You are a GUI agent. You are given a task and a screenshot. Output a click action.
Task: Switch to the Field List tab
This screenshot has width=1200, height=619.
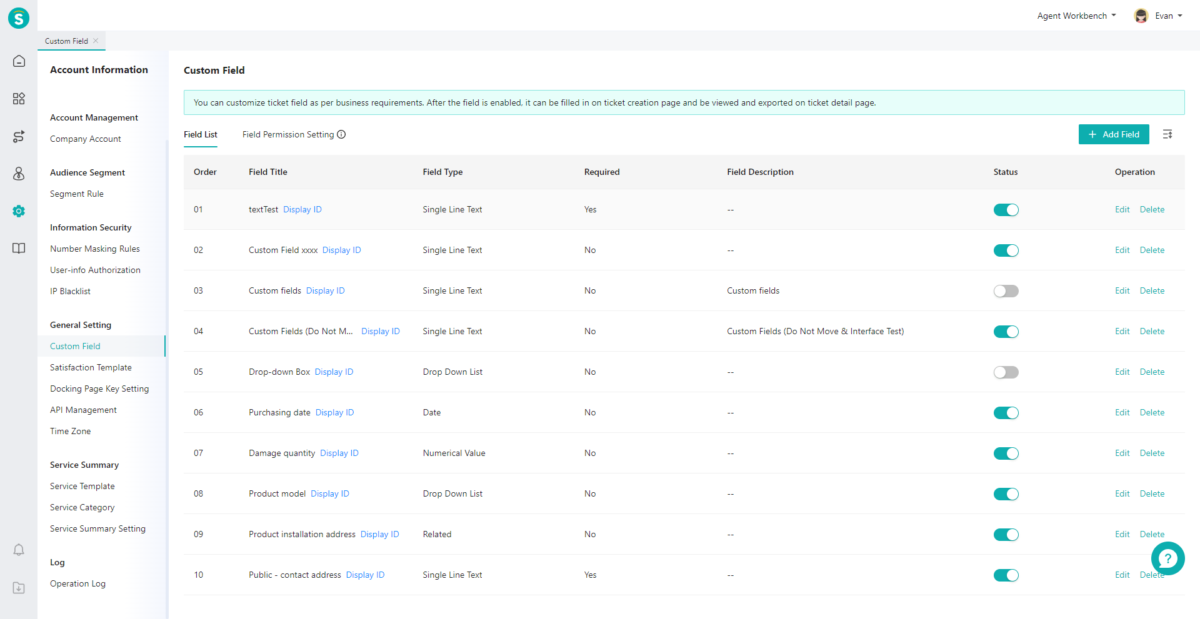201,134
